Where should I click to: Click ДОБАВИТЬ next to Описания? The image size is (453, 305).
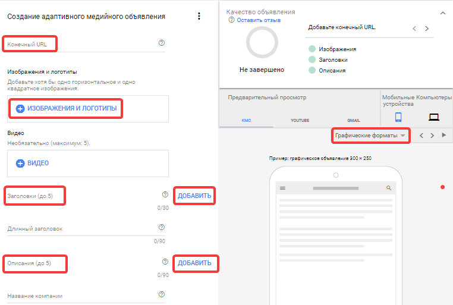tap(194, 263)
